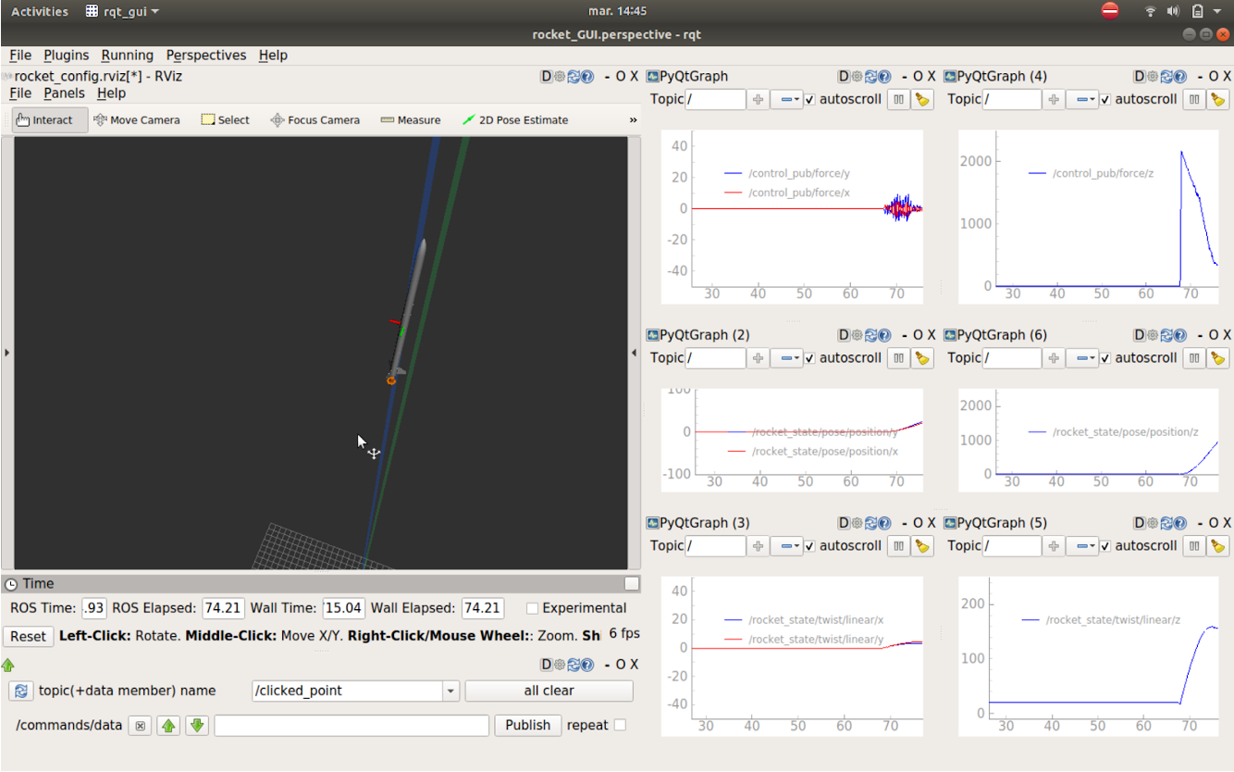Disable autoscroll on PyQtGraph (4)

1104,99
